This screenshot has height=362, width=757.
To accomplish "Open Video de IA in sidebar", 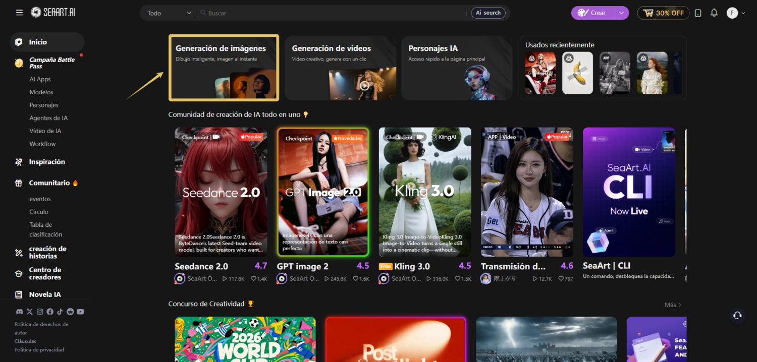I will (x=45, y=131).
